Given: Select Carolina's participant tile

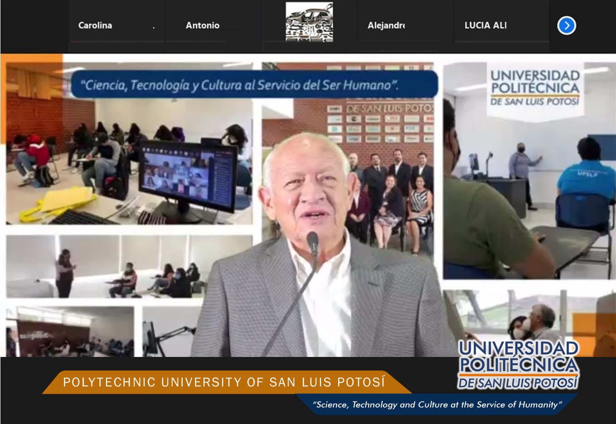Looking at the screenshot, I should [116, 26].
